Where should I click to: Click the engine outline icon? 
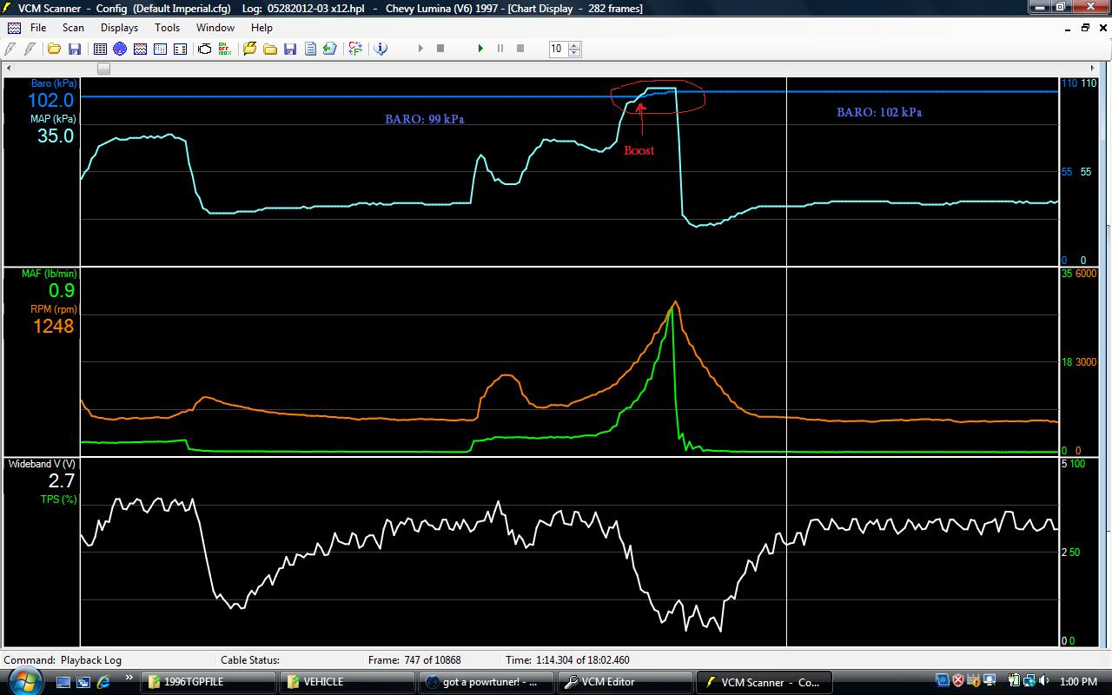[x=205, y=49]
